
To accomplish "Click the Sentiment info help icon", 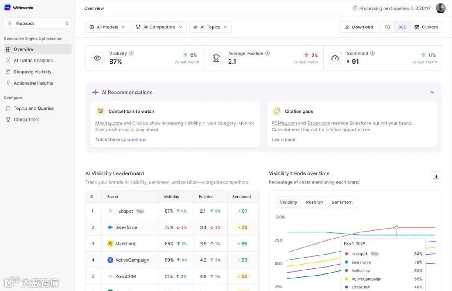I will (x=372, y=53).
